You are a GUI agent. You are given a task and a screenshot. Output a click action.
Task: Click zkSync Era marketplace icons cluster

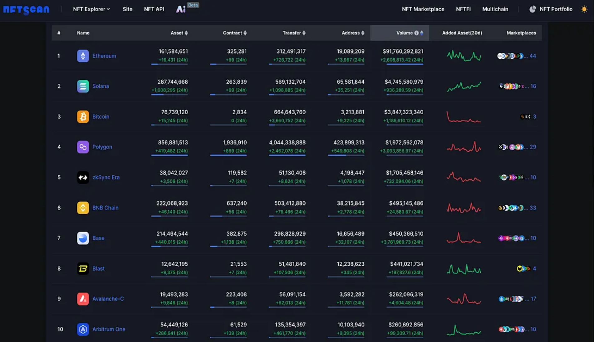[512, 177]
